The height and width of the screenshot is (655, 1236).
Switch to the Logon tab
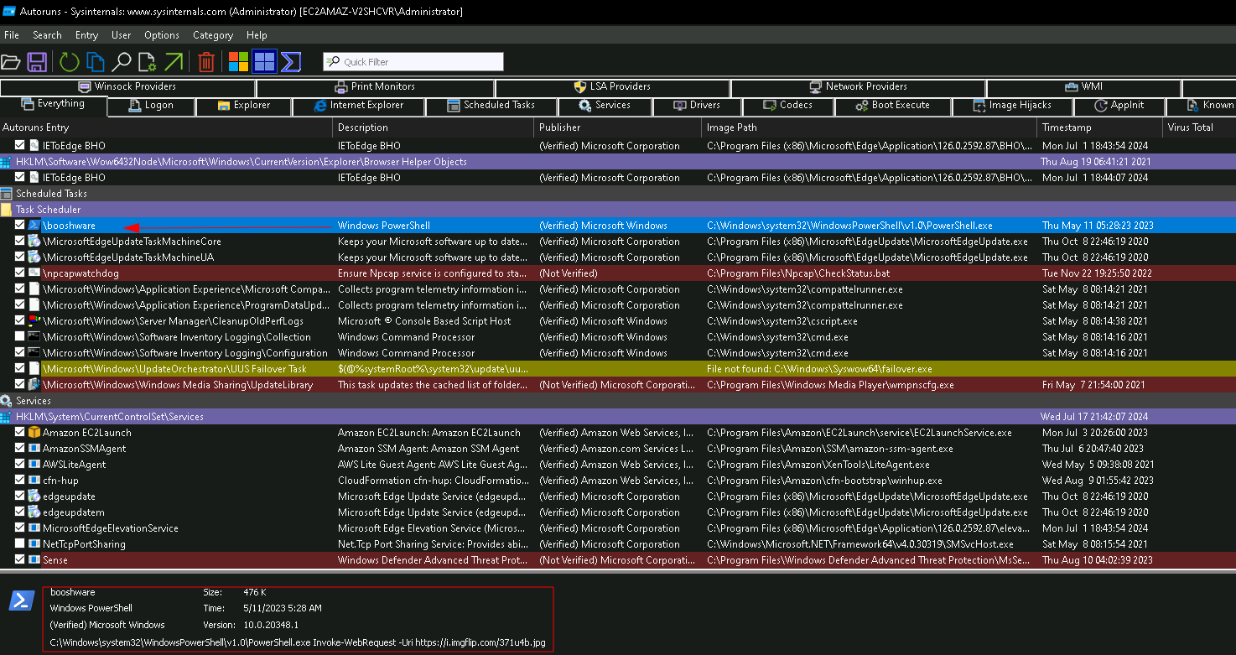(x=152, y=106)
